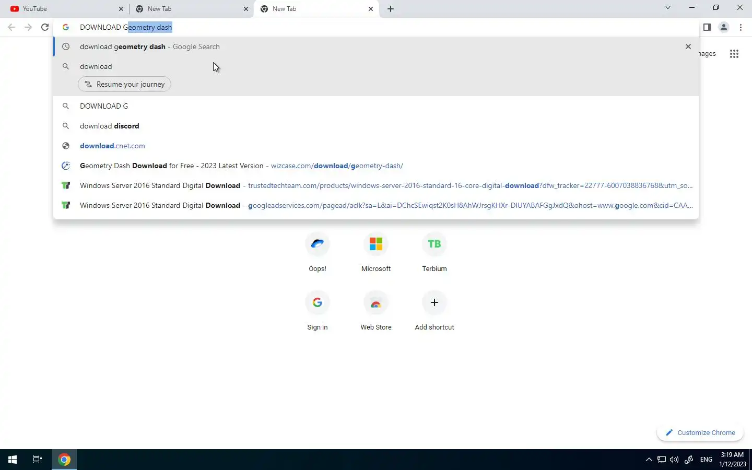Open the Terbium shortcut
Viewport: 752px width, 470px height.
tap(434, 252)
